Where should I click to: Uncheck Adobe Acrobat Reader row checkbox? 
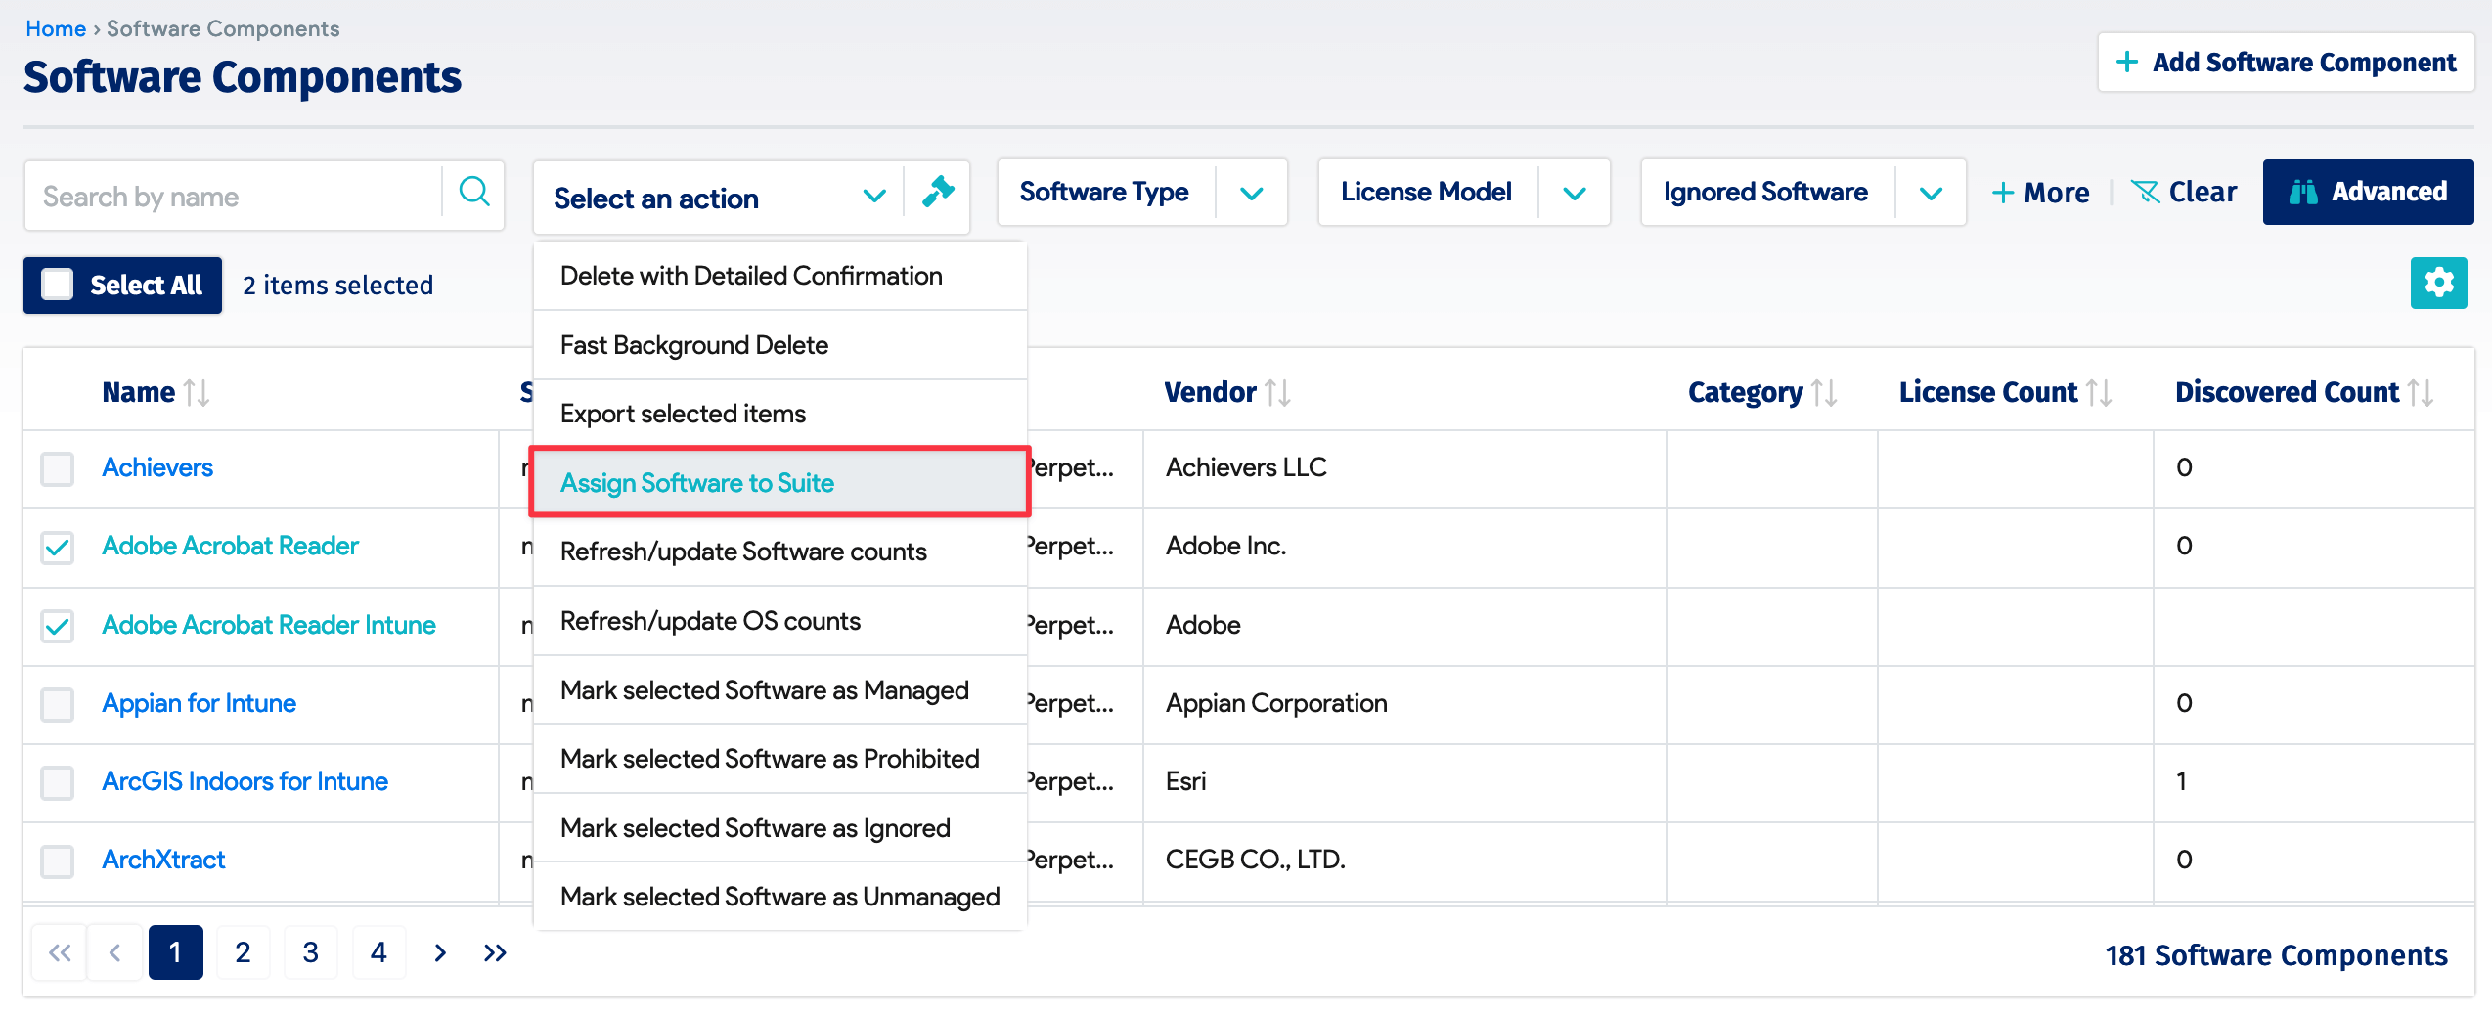coord(58,547)
